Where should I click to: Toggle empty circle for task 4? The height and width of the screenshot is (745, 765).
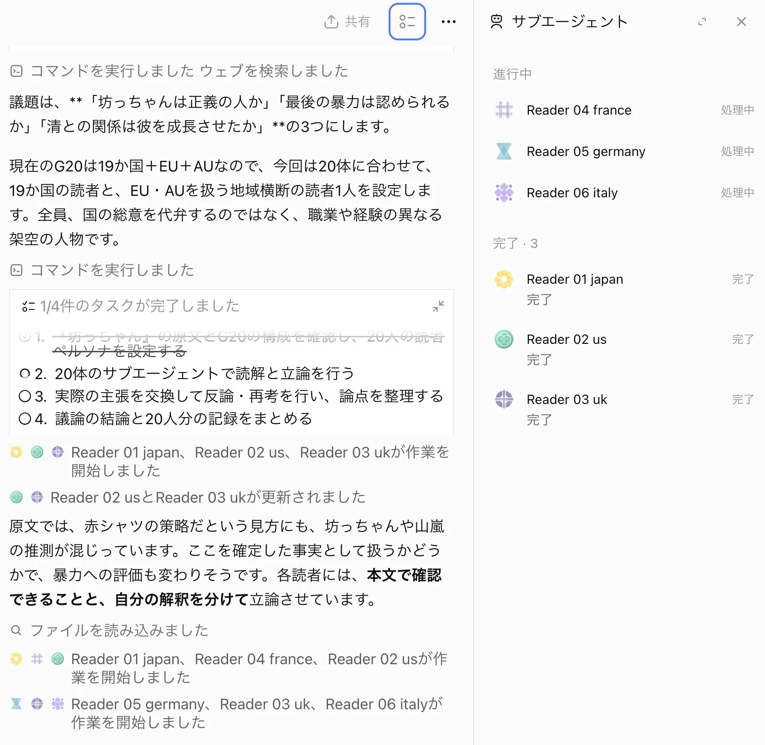tap(24, 419)
